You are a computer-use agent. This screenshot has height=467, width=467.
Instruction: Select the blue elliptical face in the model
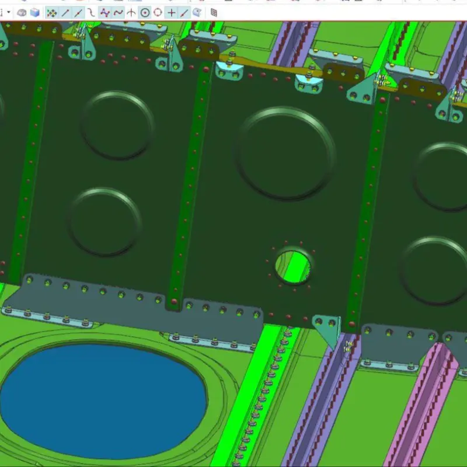[x=103, y=400]
